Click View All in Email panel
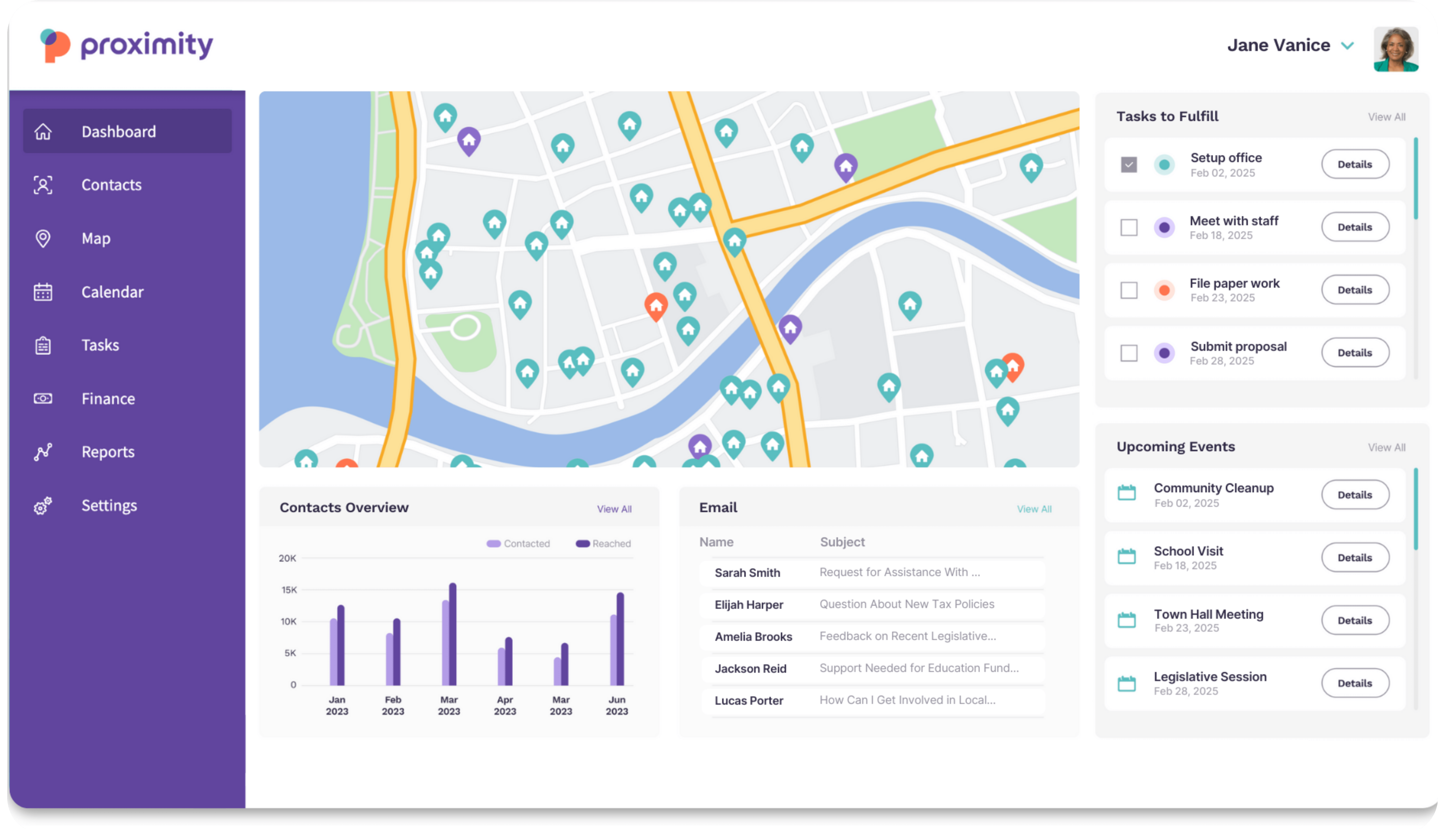Viewport: 1438px width, 829px height. (1034, 509)
